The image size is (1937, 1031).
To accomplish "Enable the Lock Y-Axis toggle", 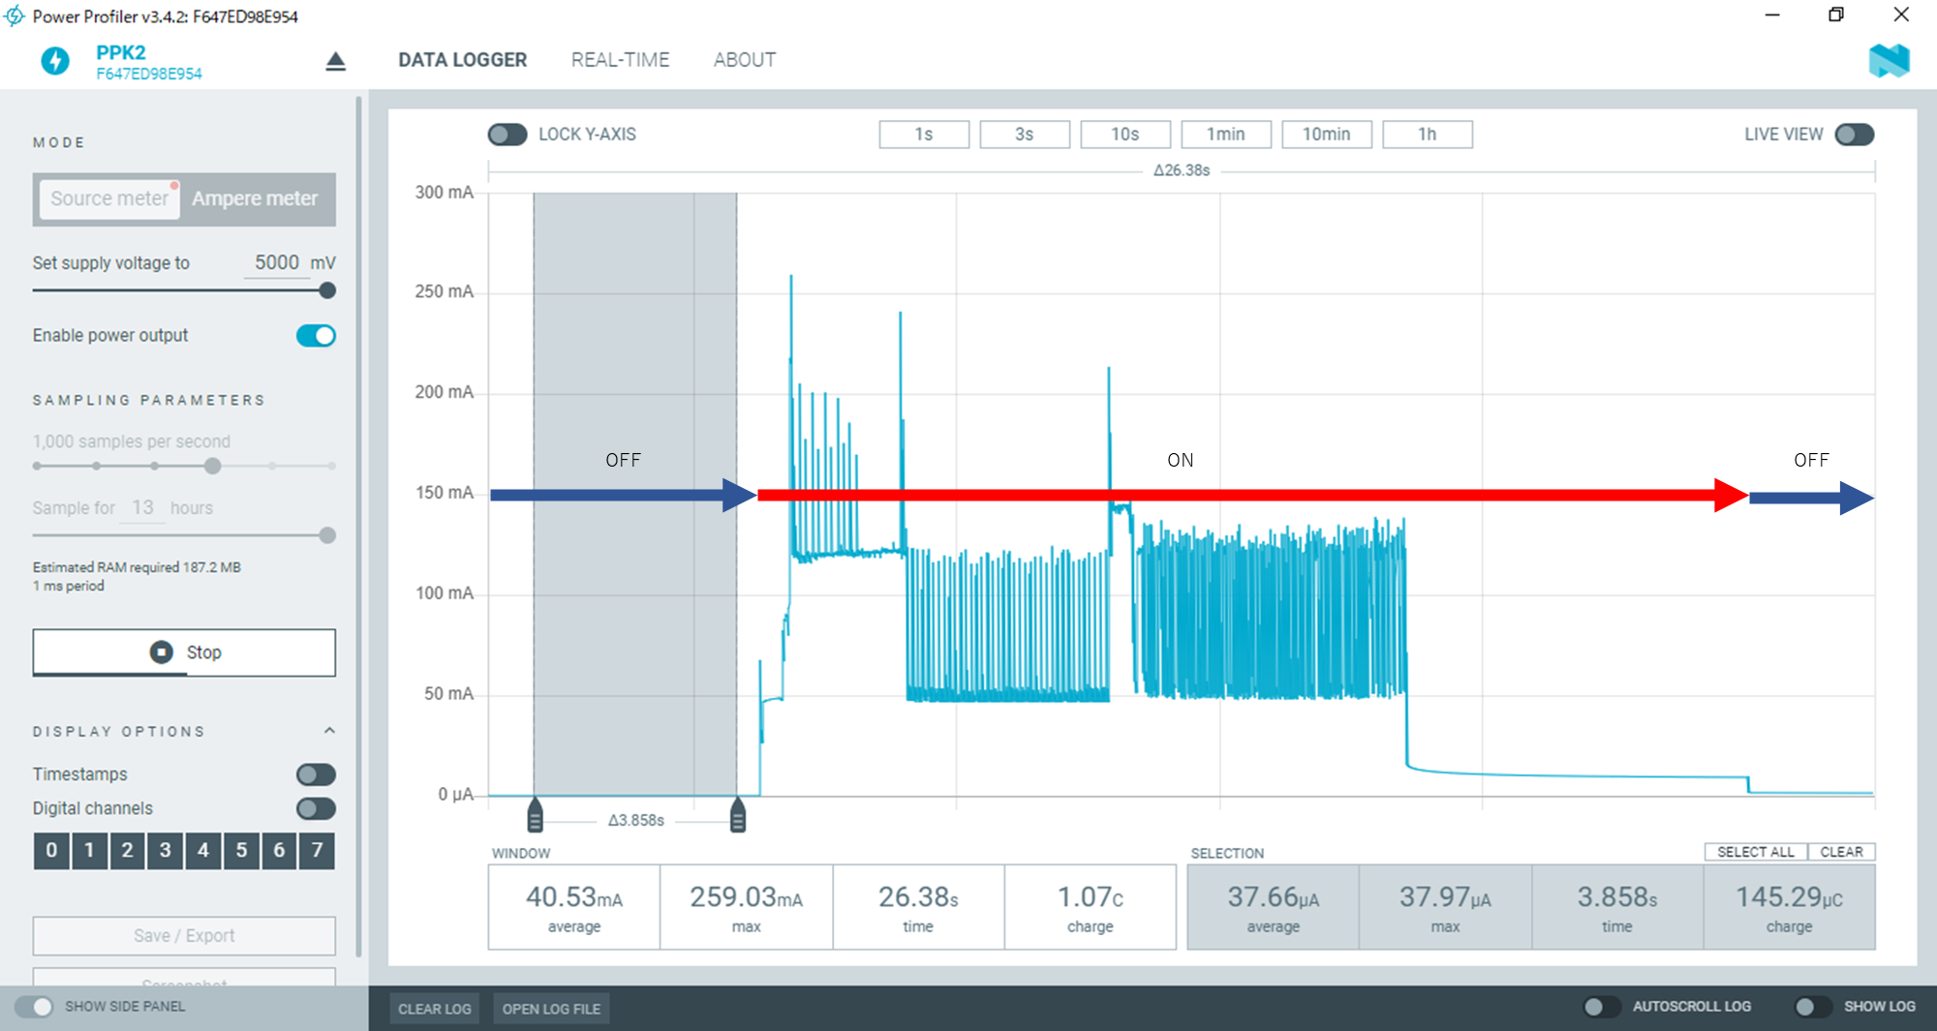I will (507, 135).
